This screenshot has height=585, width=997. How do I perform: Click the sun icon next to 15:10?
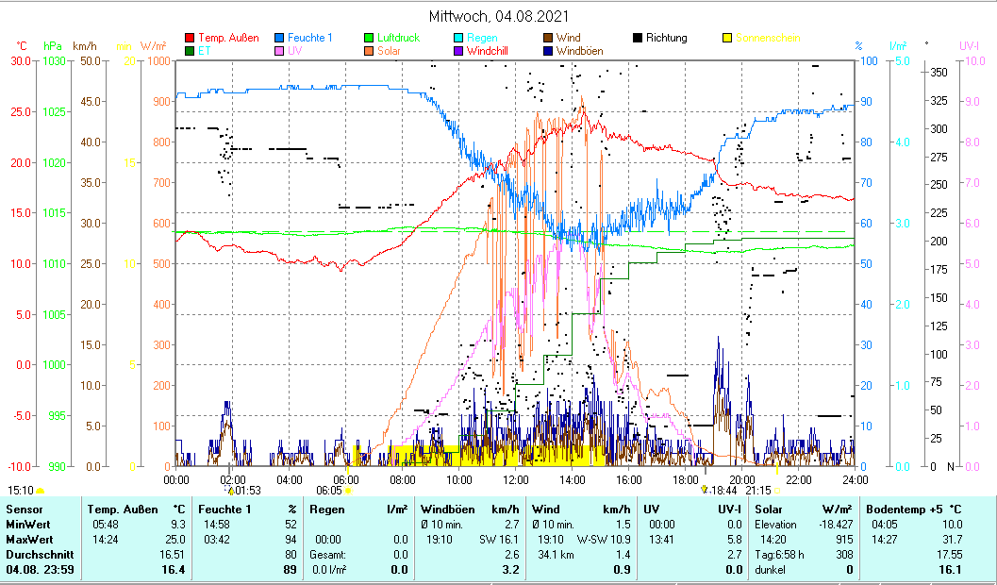pos(41,491)
